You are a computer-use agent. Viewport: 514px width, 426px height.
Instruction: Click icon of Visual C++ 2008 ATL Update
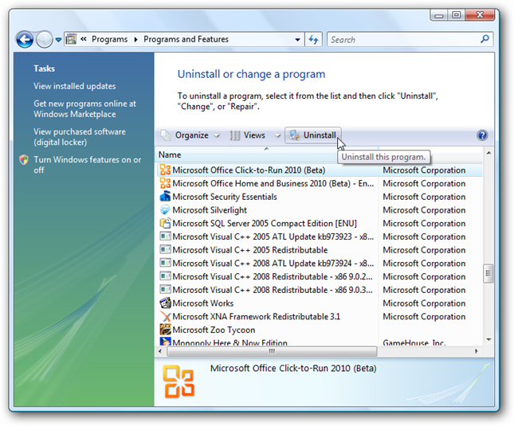pos(165,263)
